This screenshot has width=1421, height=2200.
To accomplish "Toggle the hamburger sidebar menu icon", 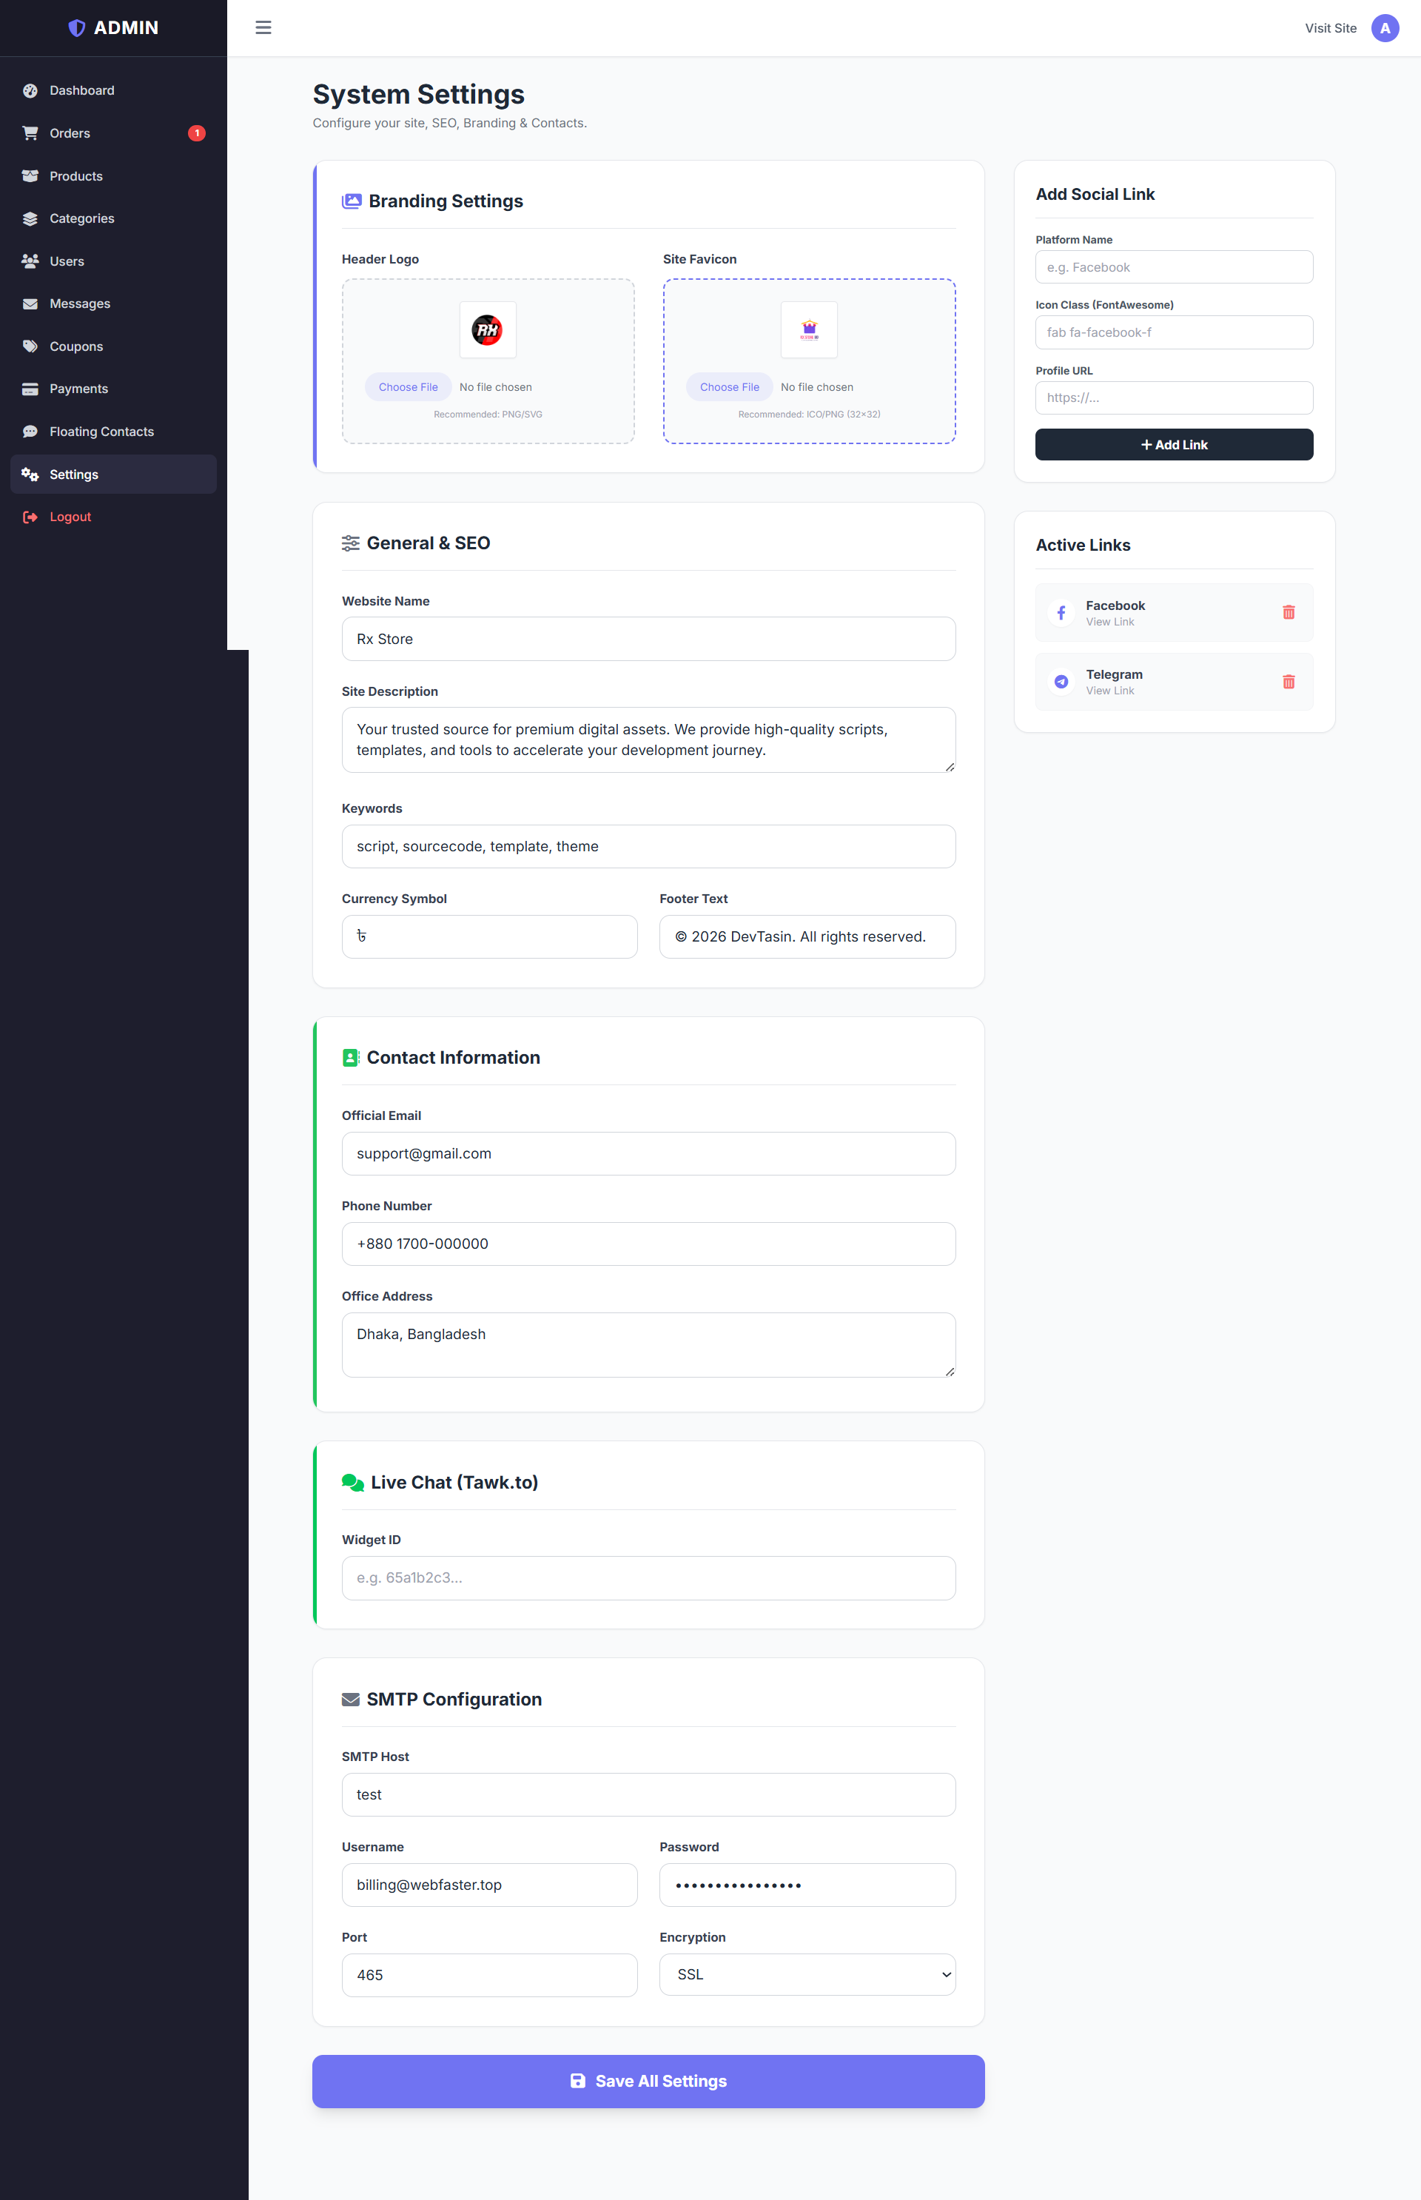I will pos(263,27).
